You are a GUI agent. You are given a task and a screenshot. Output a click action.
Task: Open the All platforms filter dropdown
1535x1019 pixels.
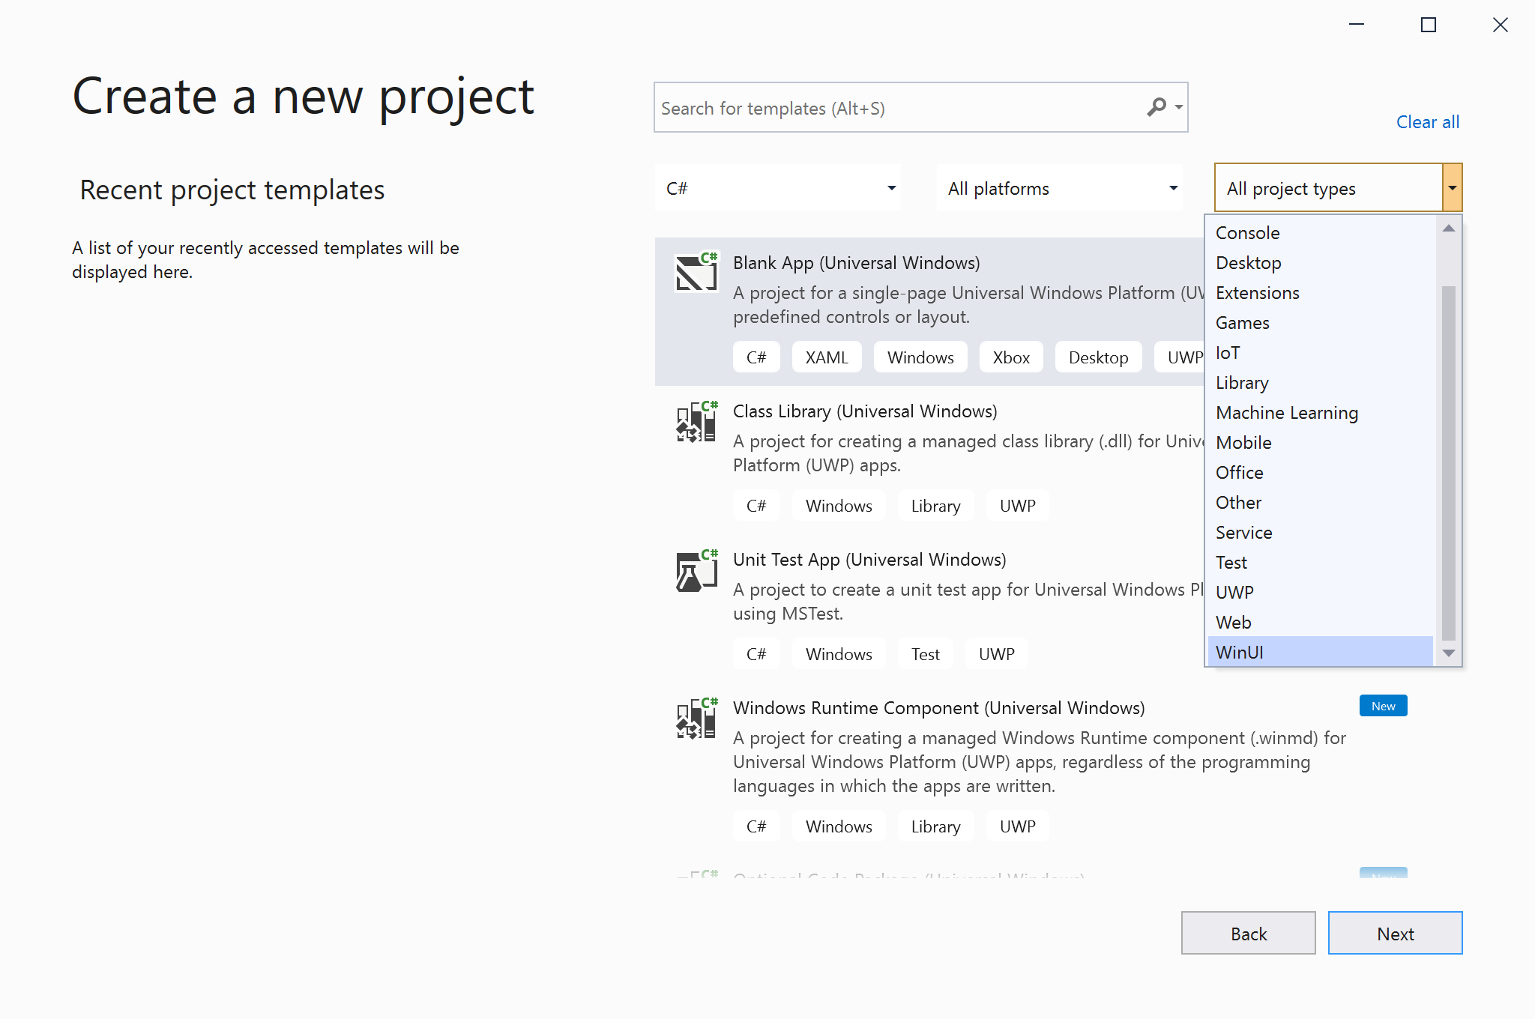[1060, 188]
